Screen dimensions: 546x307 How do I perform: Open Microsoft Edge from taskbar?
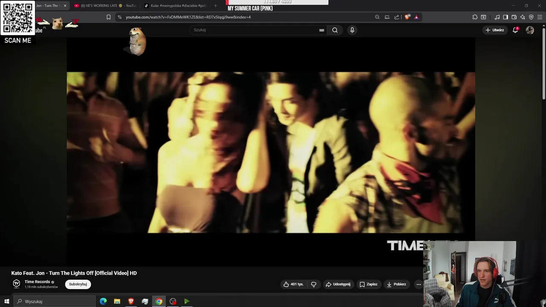[x=103, y=301]
